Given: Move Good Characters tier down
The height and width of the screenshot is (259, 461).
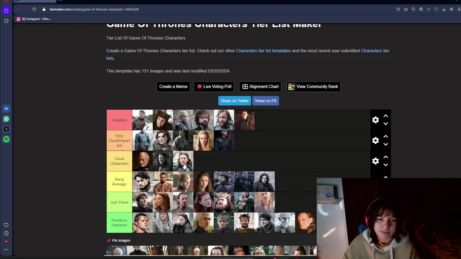Looking at the screenshot, I should [386, 165].
